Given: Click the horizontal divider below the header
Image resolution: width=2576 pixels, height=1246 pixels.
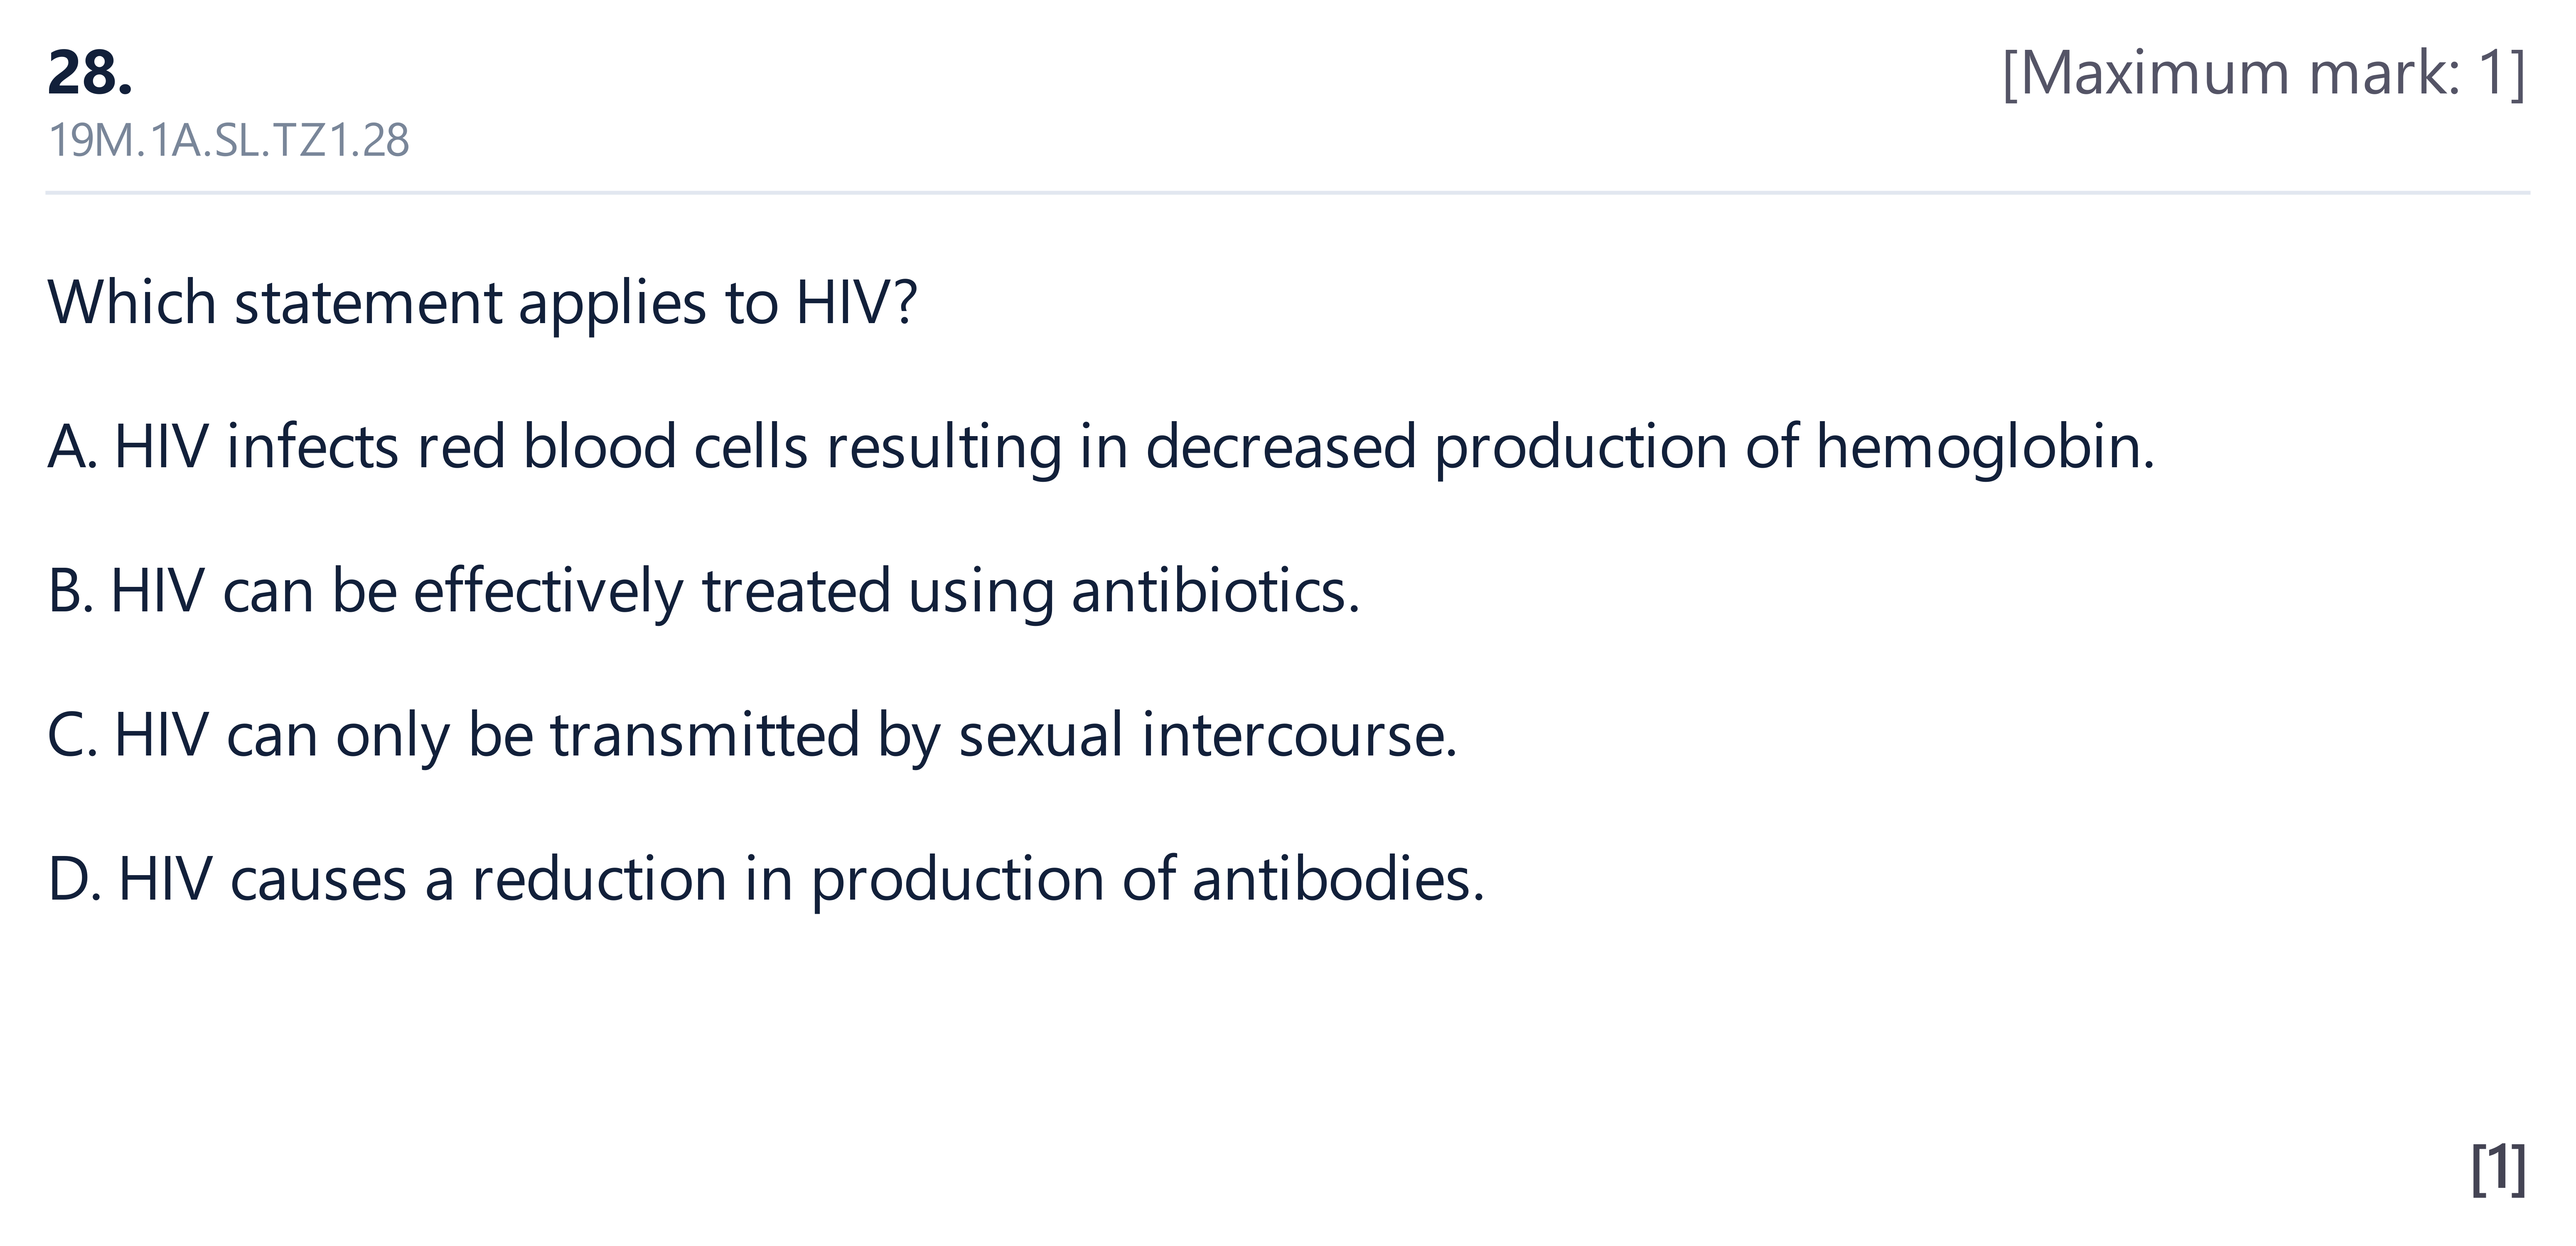Looking at the screenshot, I should click(1288, 192).
